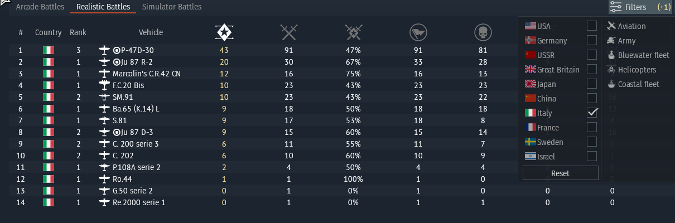The image size is (675, 223).
Task: Switch to the Arcade Battles tab
Action: 38,7
